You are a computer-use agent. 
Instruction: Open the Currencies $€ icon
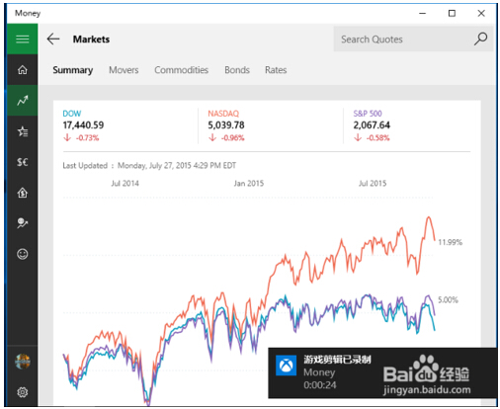pyautogui.click(x=23, y=162)
